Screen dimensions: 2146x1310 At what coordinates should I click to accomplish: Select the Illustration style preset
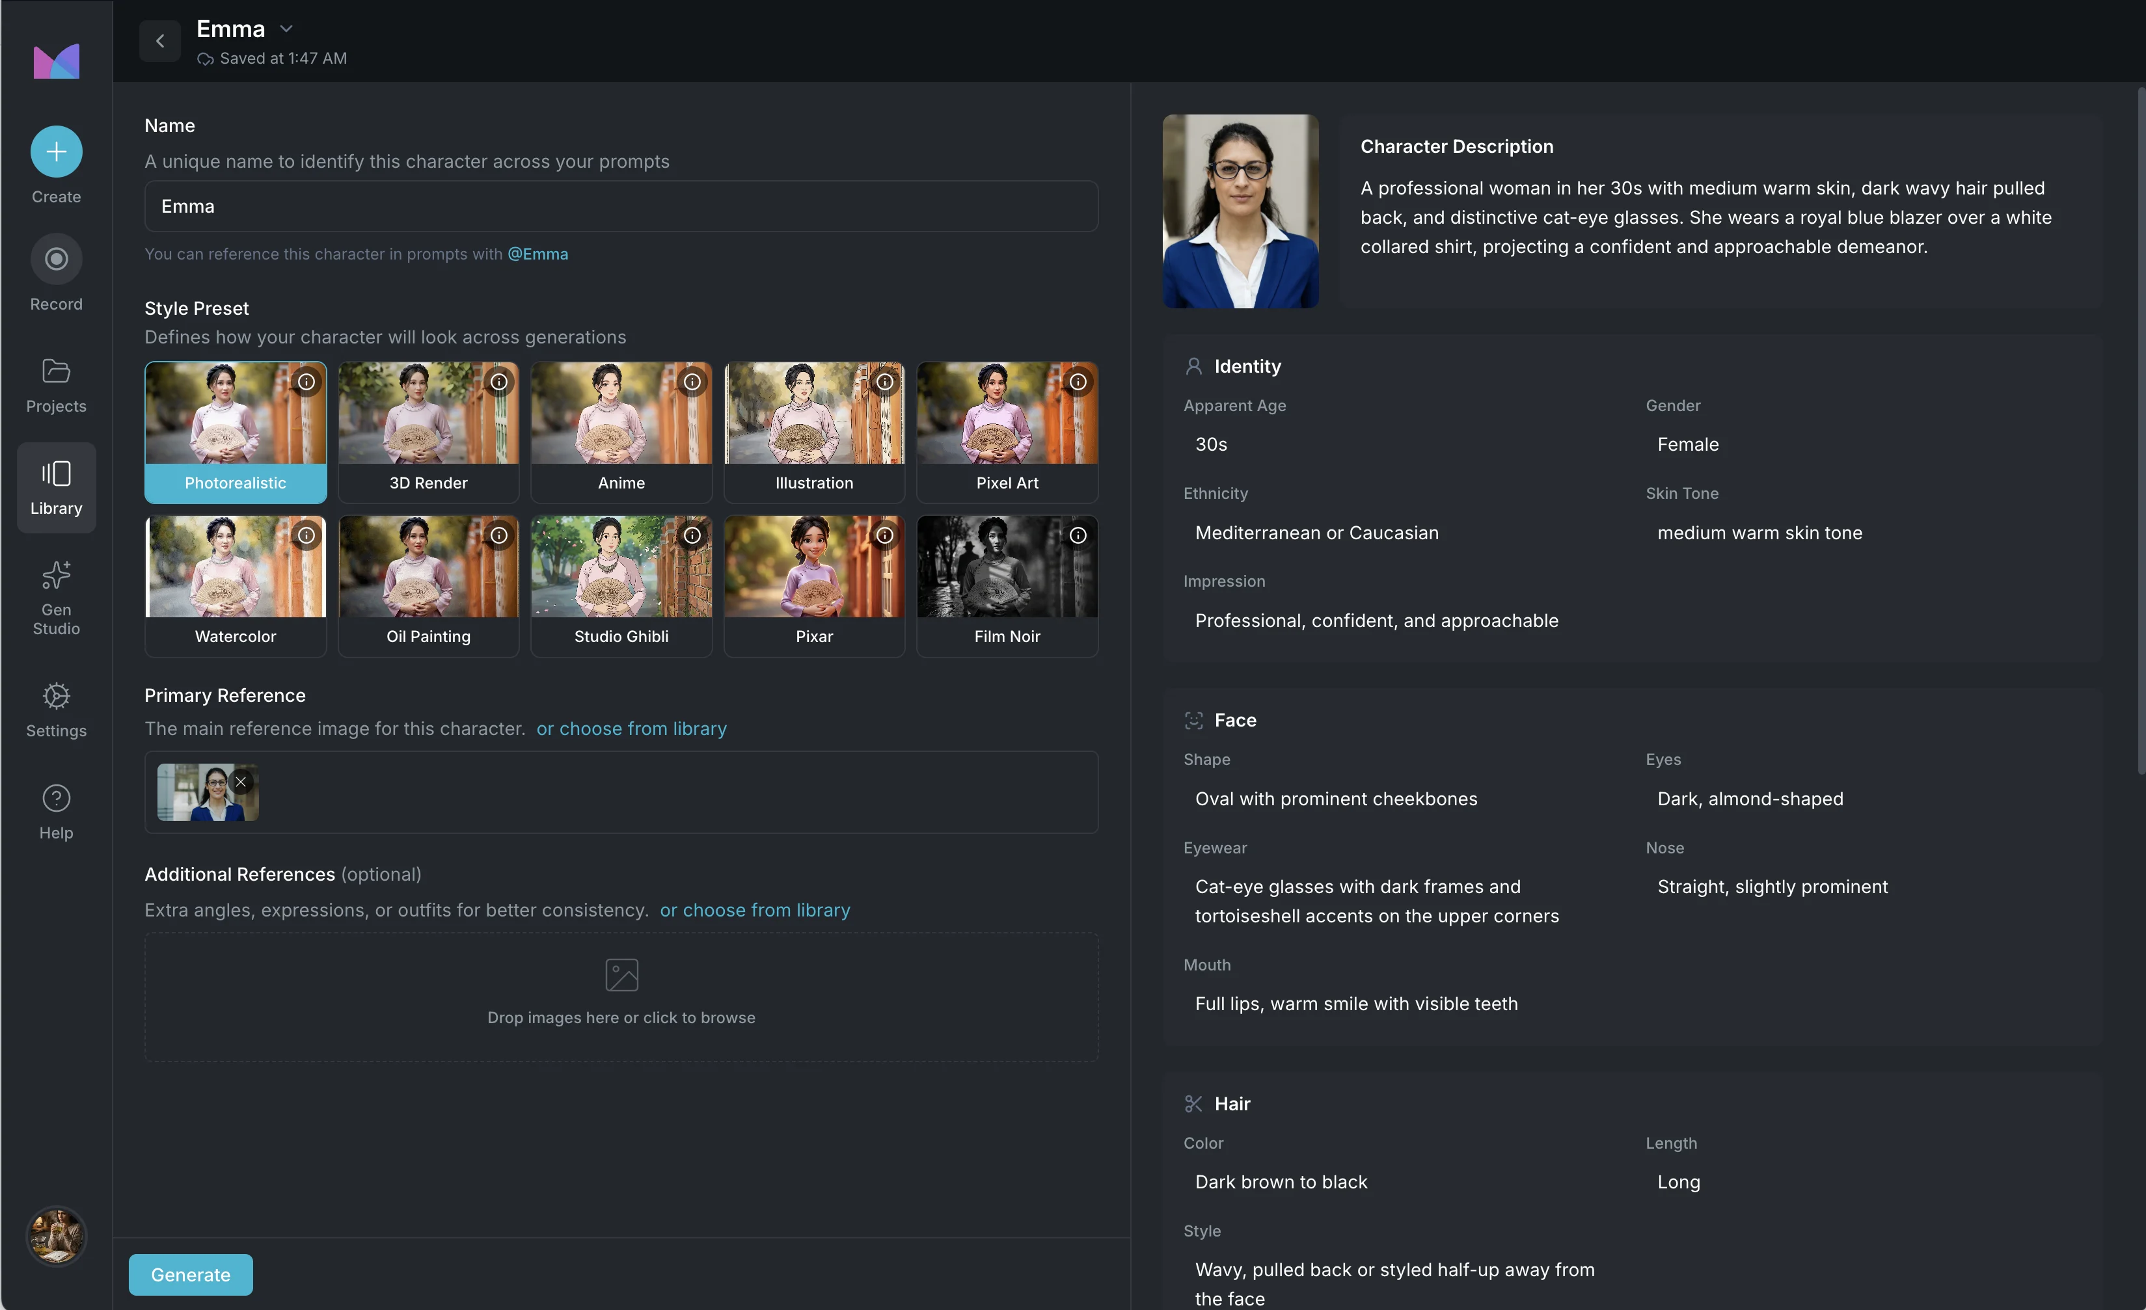click(814, 433)
